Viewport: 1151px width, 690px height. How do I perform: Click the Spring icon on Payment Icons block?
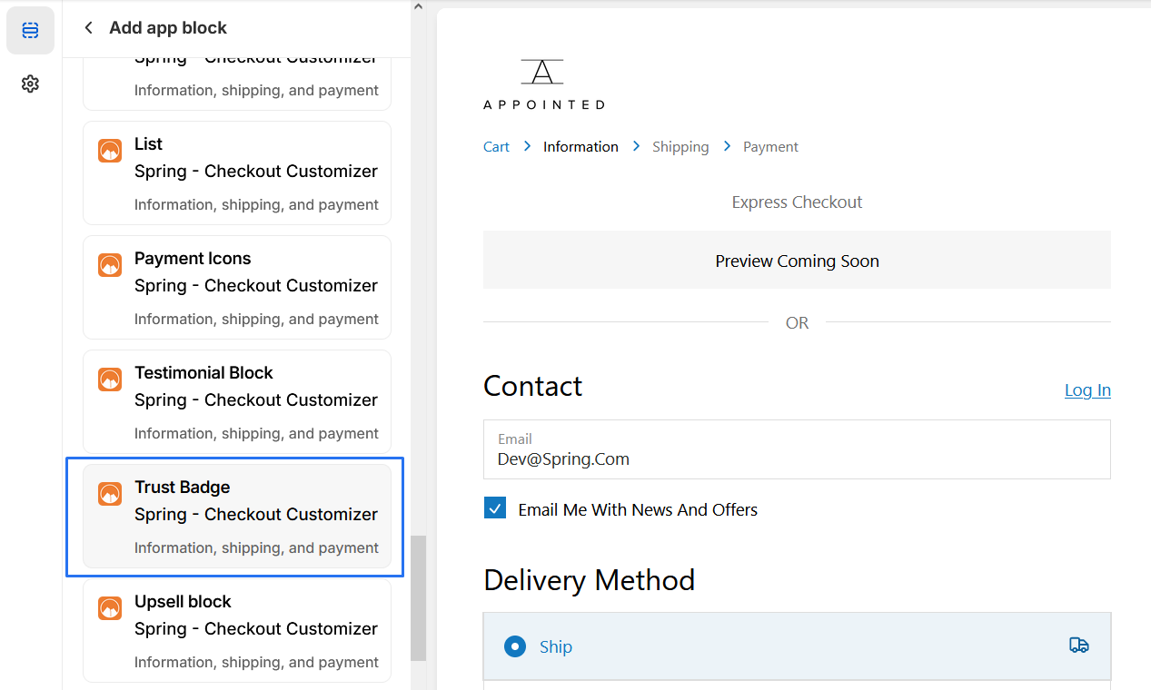click(x=110, y=265)
